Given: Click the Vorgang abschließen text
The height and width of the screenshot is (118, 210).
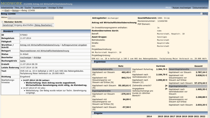Looking at the screenshot, I should [24, 25].
